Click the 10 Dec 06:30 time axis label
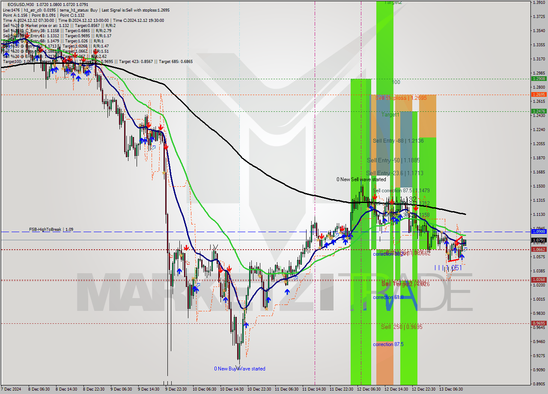The image size is (548, 394). coord(204,389)
